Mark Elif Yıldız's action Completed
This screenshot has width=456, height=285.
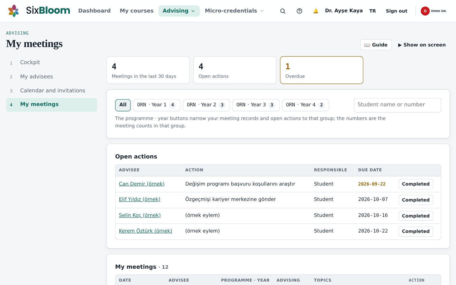416,200
